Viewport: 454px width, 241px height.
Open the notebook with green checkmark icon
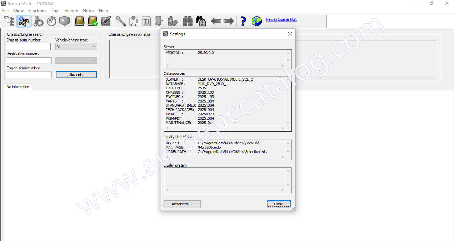click(93, 21)
